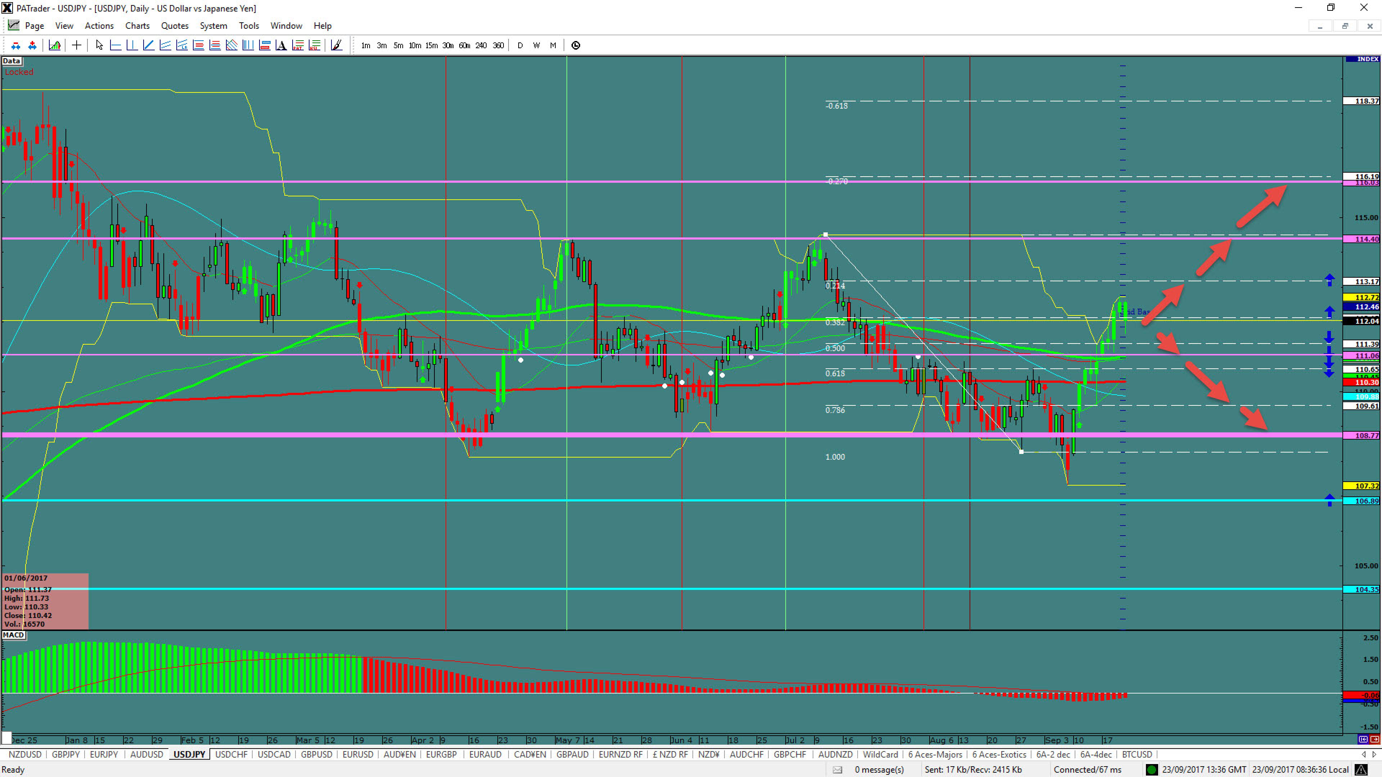Select the LR regression channel tool
This screenshot has height=777, width=1382.
pos(182,46)
